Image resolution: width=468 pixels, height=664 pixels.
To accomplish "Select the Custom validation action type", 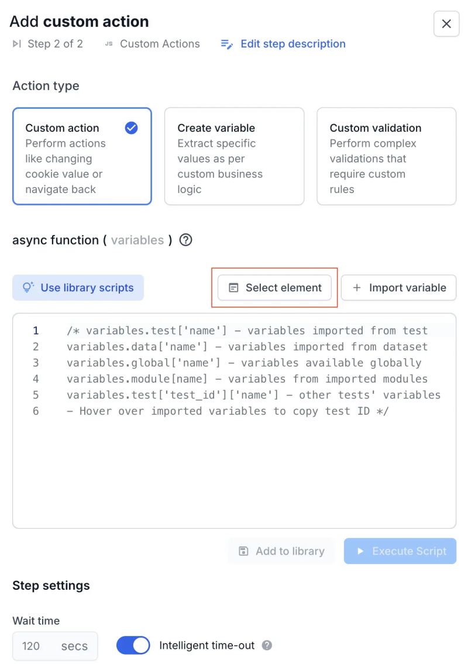I will (386, 156).
